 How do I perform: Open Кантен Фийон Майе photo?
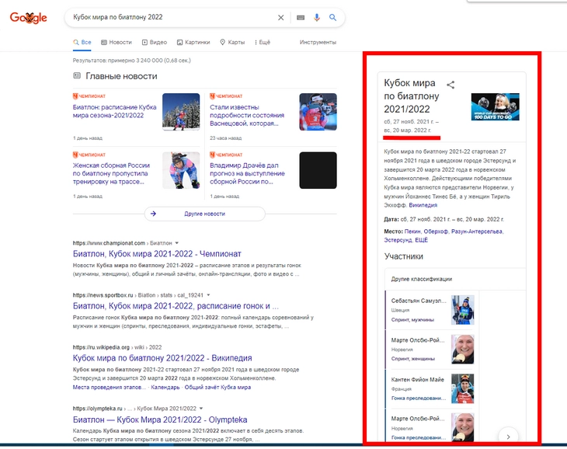tap(463, 388)
